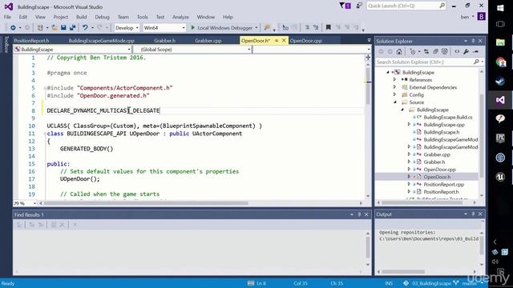Open Steam from the taskbar
The width and height of the screenshot is (513, 288).
point(500,81)
